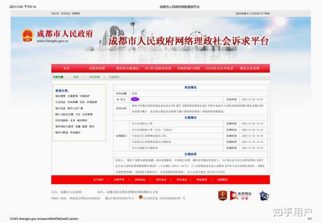Select 水务 letter category
Viewport: 321px width, 223px height.
pos(73,120)
